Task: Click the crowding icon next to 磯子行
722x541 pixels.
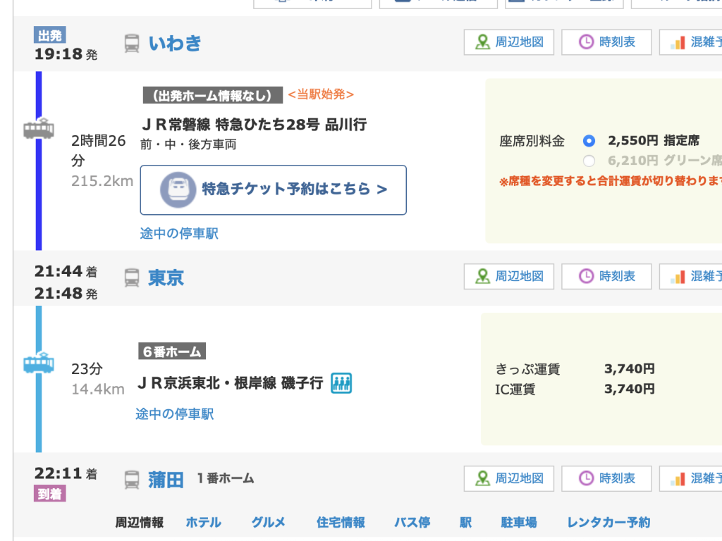Action: pos(341,383)
